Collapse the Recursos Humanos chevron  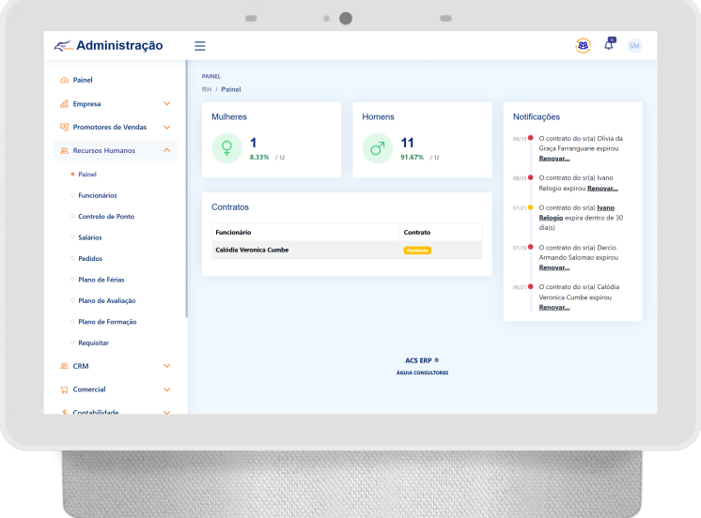(x=166, y=150)
